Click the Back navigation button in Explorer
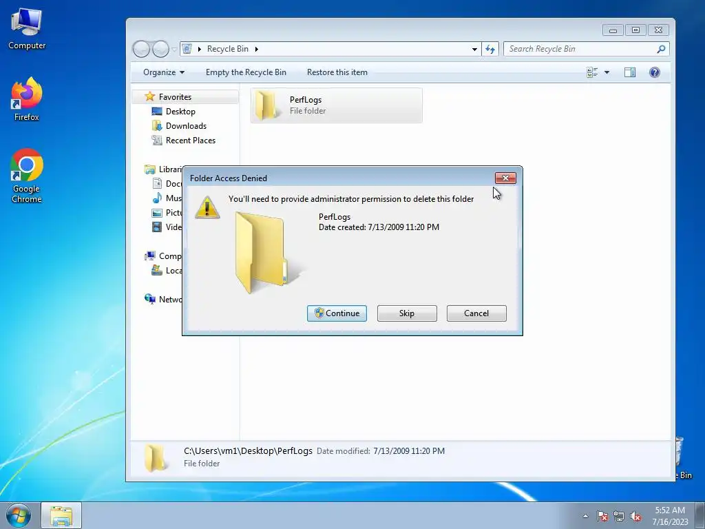The height and width of the screenshot is (529, 705). [x=141, y=49]
